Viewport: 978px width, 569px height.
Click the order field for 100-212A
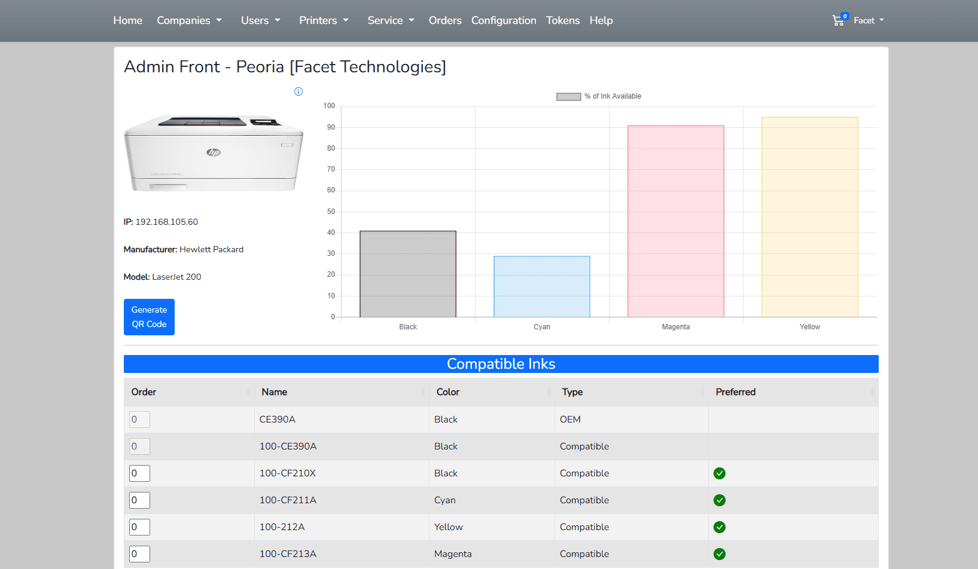pos(139,527)
